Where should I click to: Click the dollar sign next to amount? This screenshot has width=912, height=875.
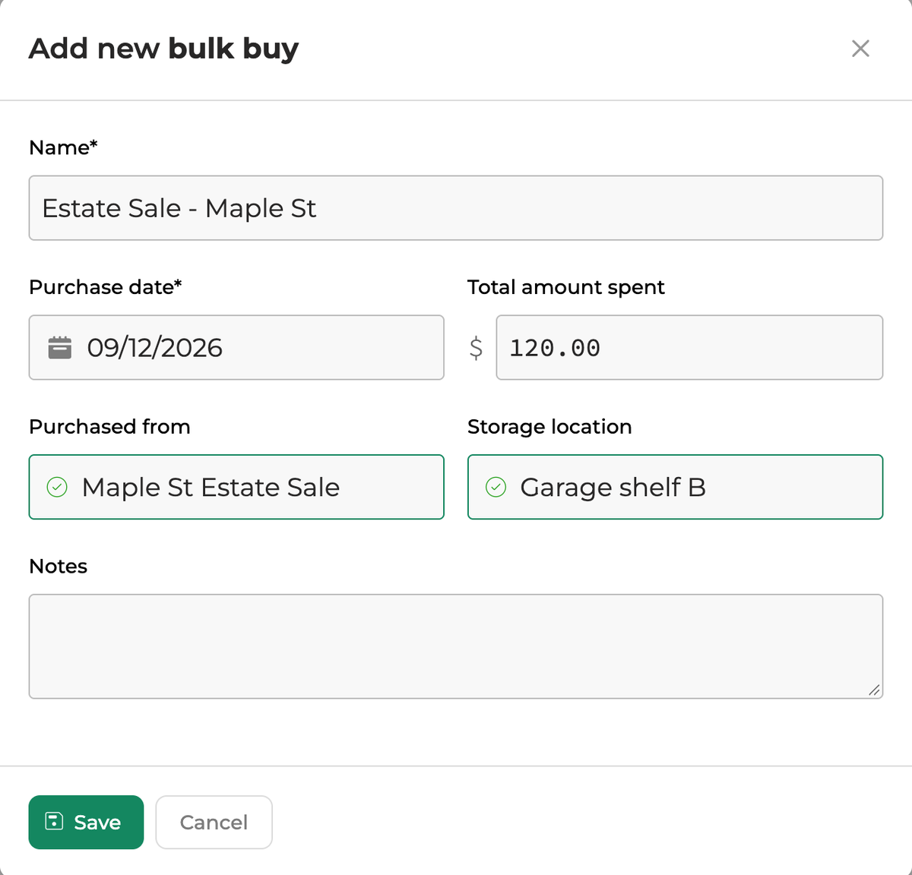tap(476, 348)
